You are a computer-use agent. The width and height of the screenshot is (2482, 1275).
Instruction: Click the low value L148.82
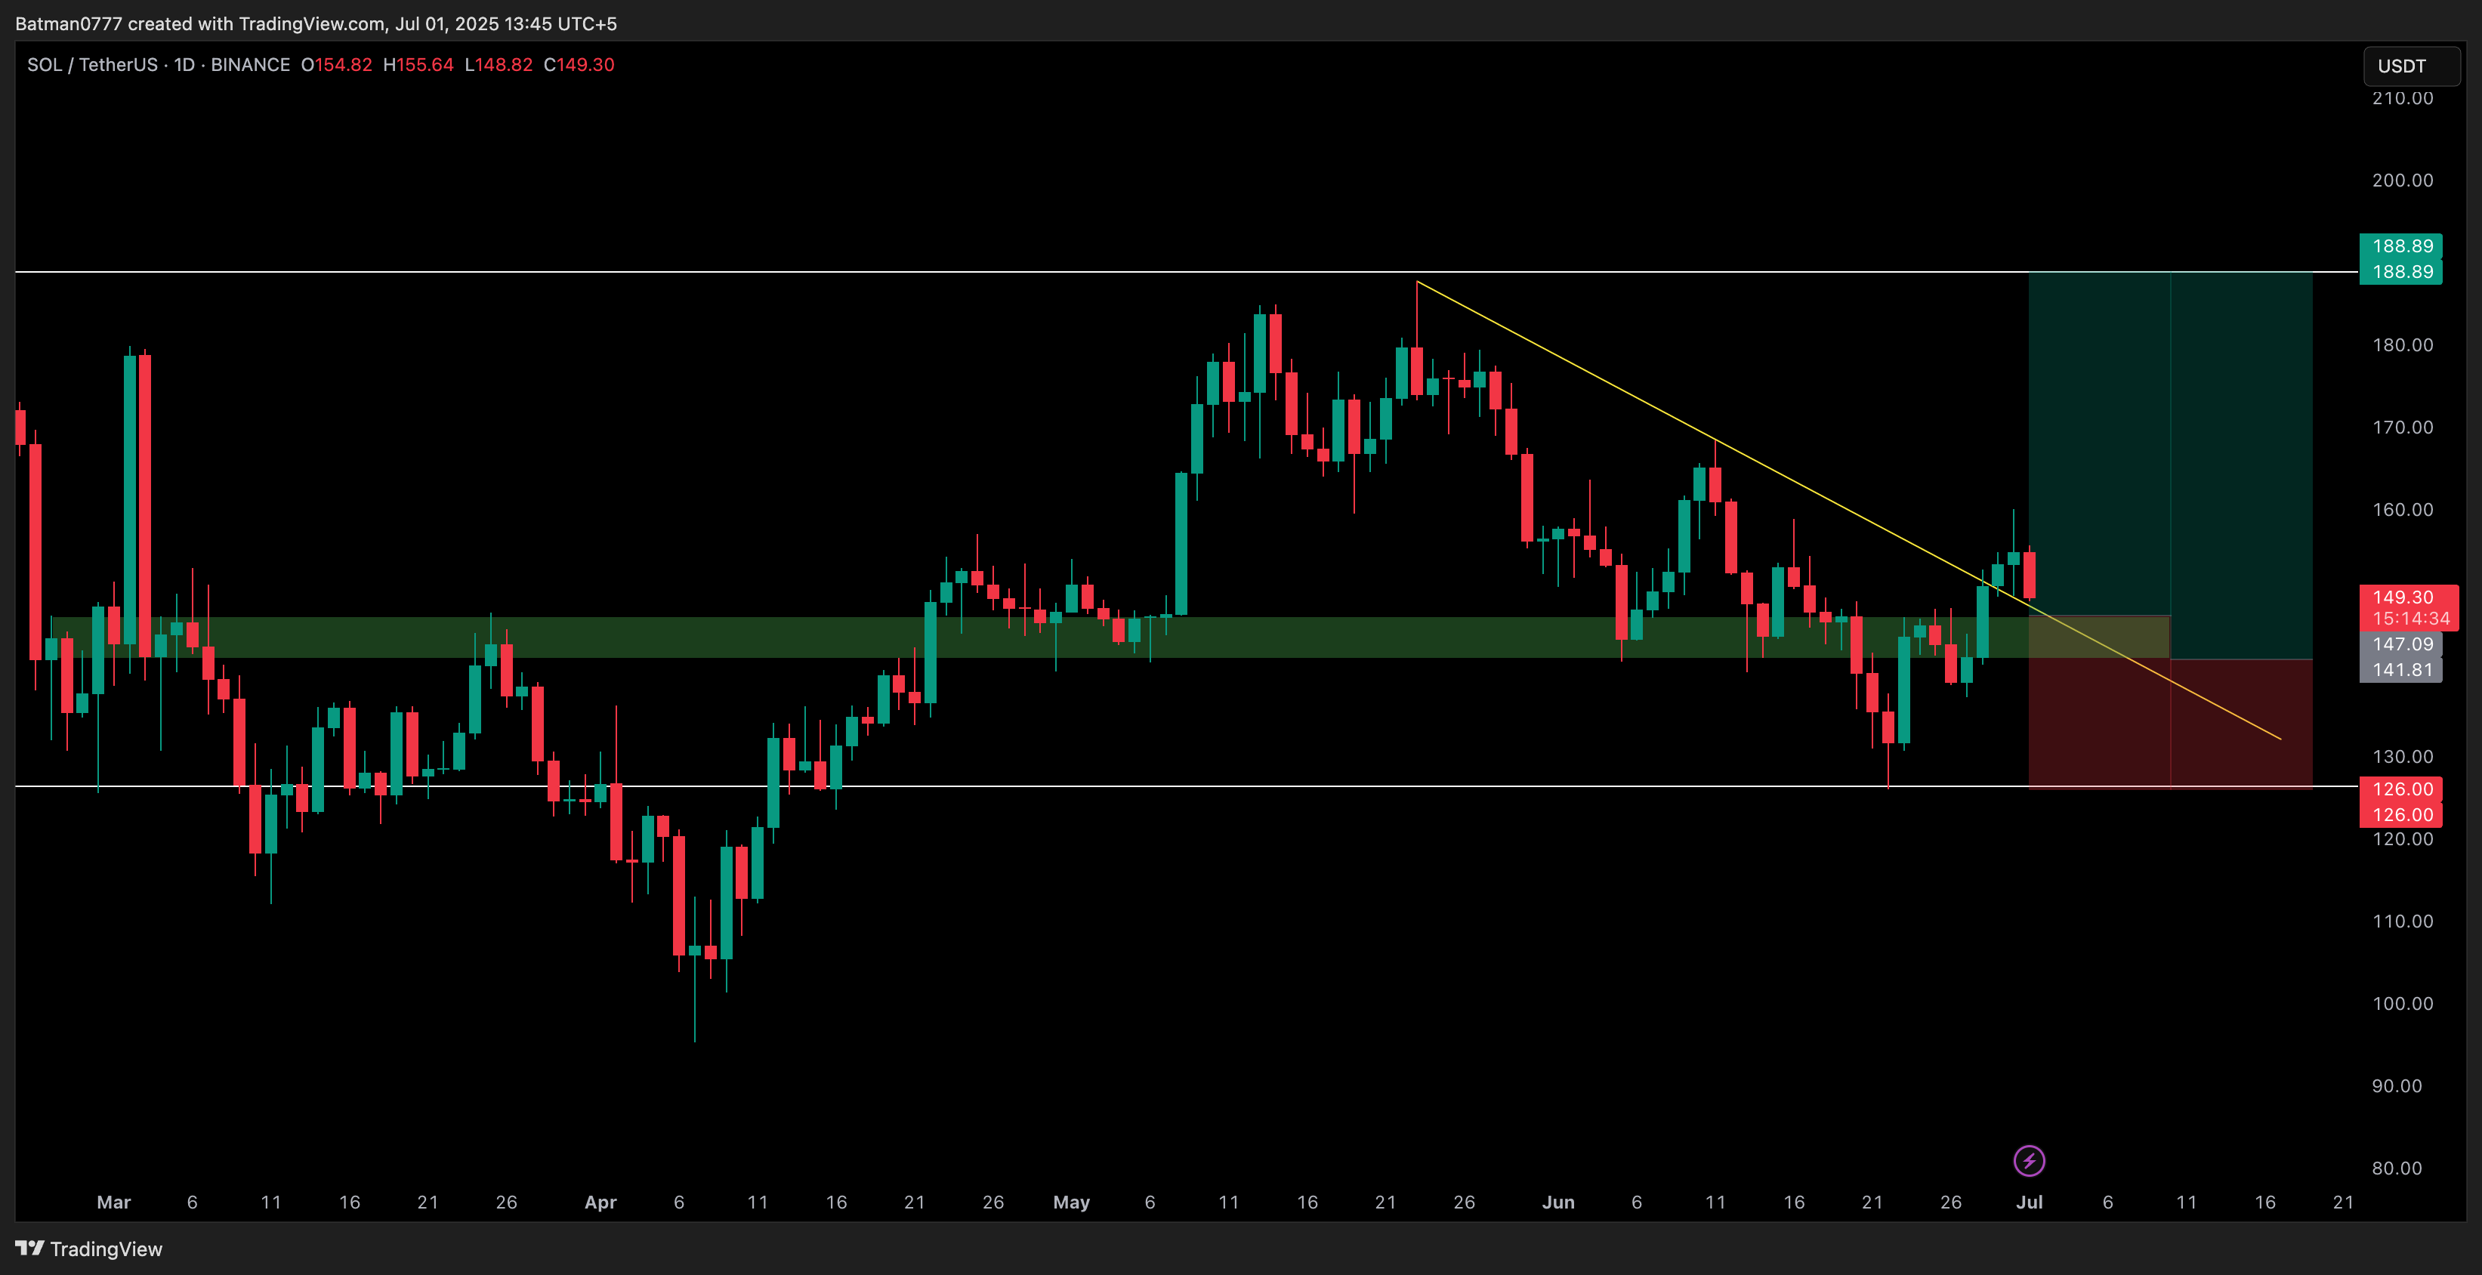click(498, 64)
